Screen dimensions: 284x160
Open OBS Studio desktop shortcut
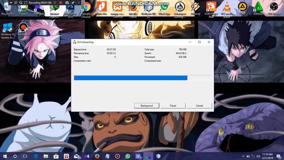click(x=274, y=8)
